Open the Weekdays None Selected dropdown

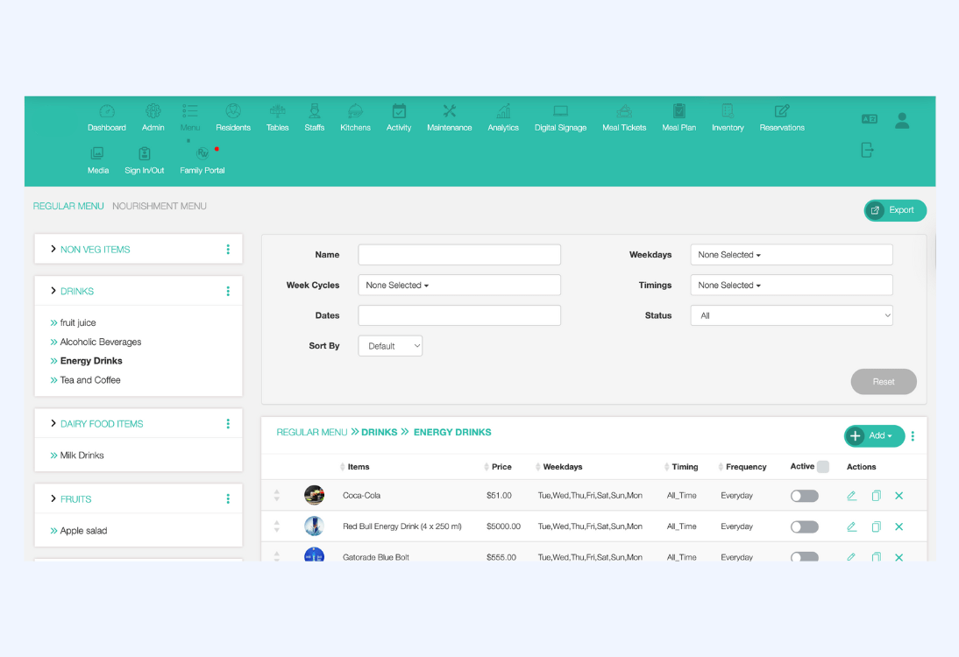point(791,255)
